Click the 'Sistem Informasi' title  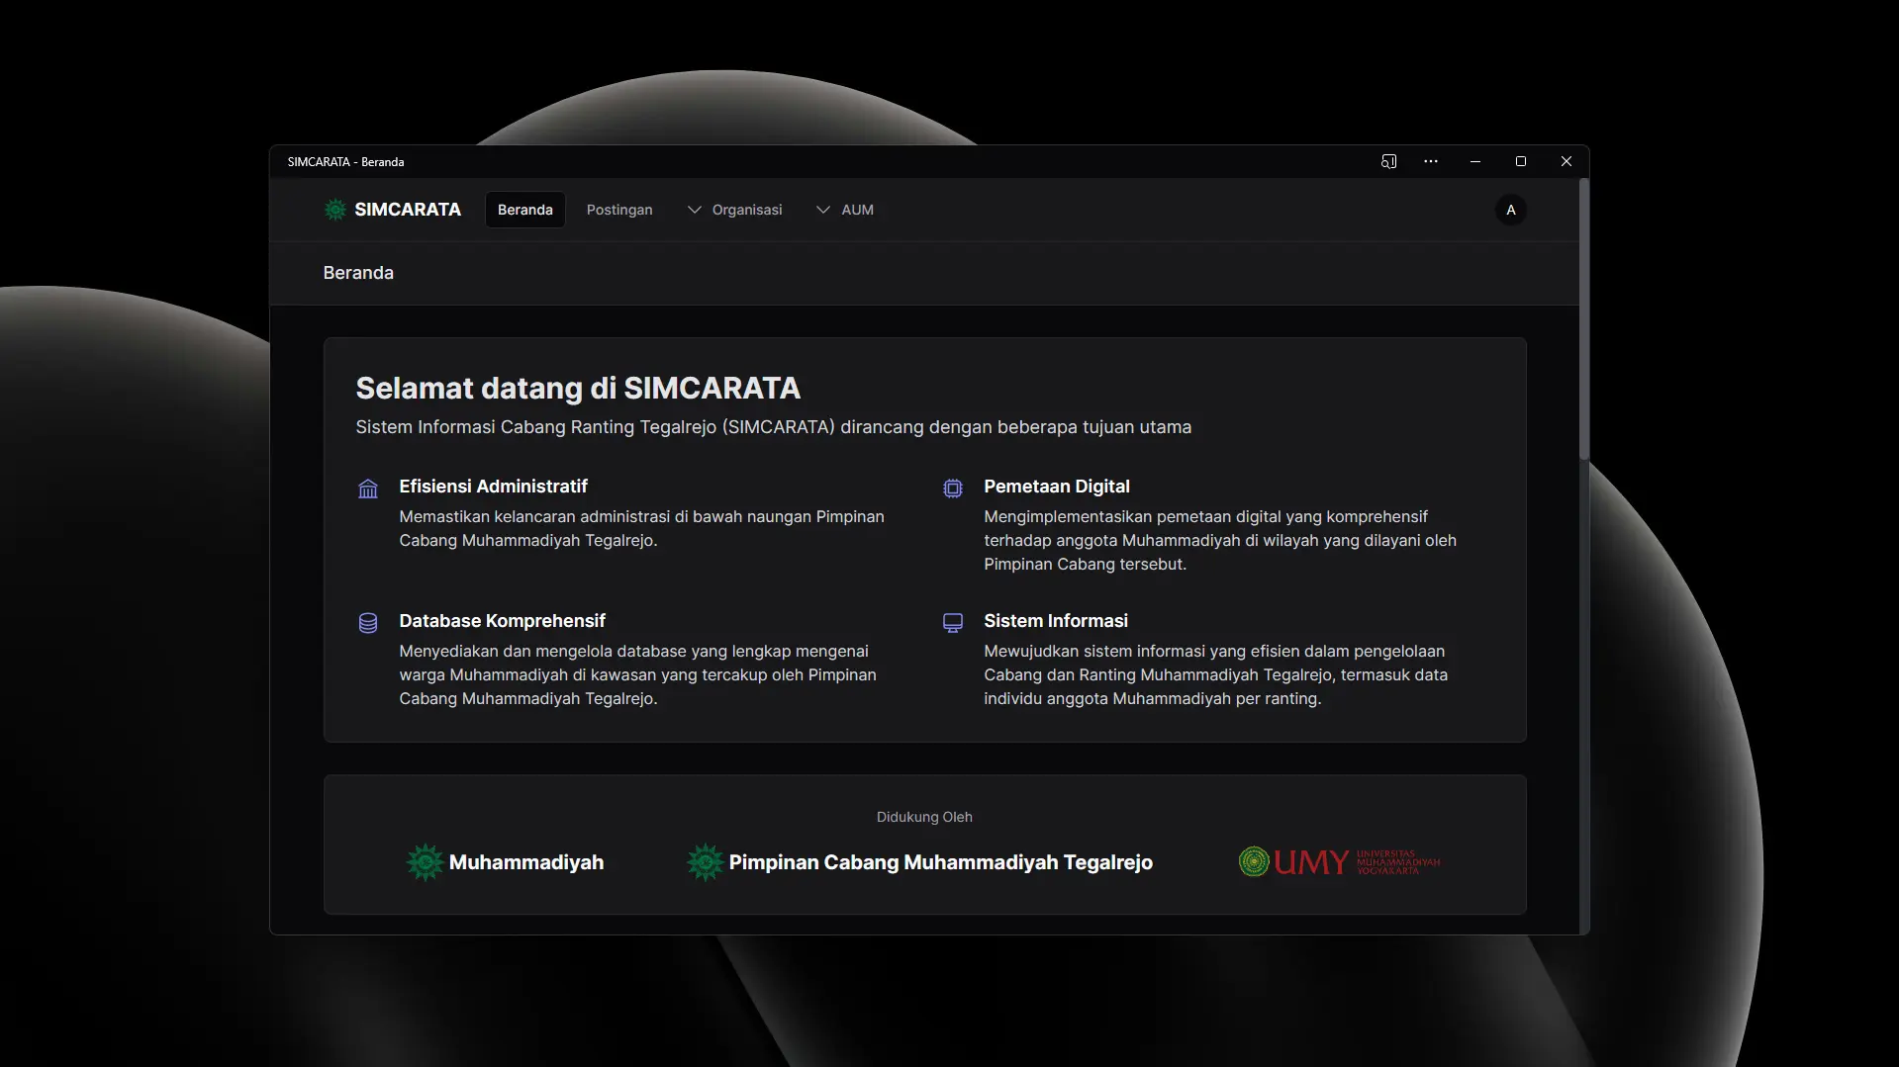(x=1056, y=621)
